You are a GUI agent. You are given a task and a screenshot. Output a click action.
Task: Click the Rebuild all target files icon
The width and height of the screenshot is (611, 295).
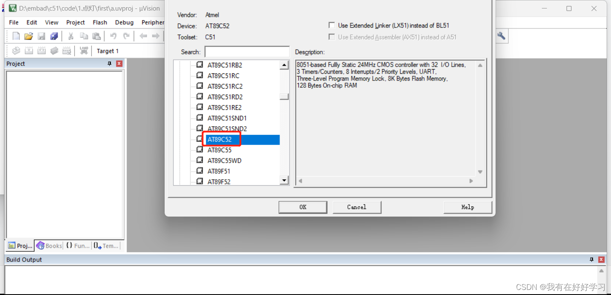click(x=42, y=51)
